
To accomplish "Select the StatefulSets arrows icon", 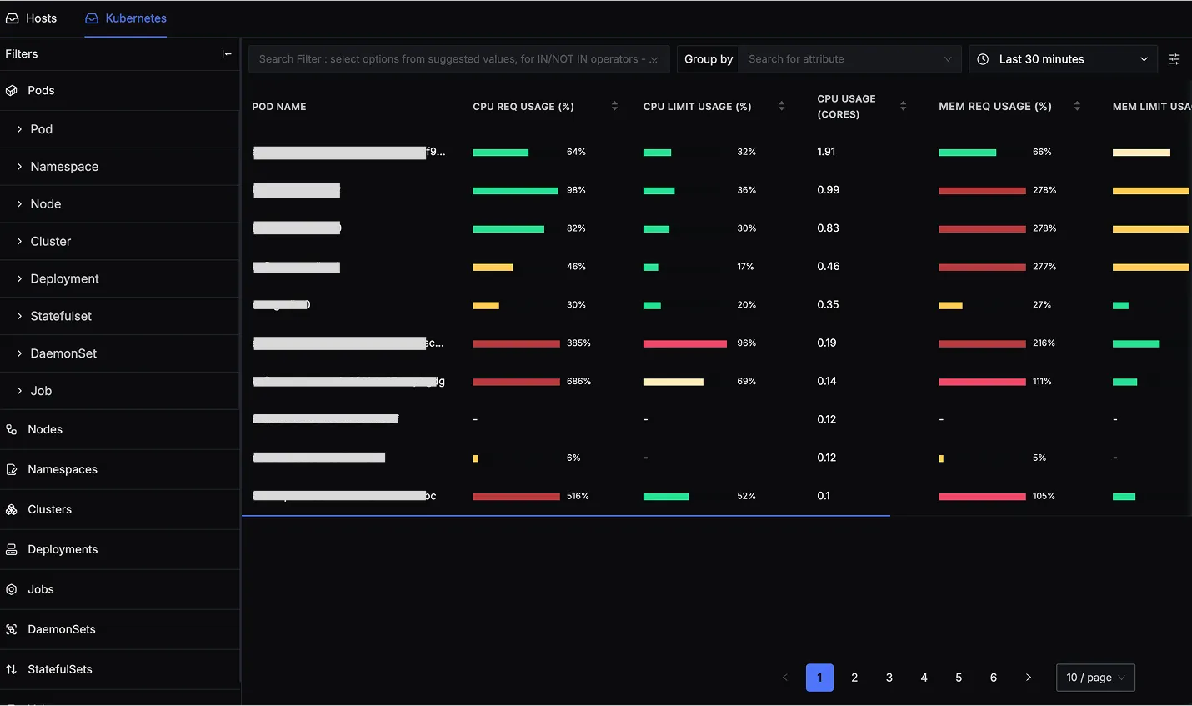I will coord(12,669).
